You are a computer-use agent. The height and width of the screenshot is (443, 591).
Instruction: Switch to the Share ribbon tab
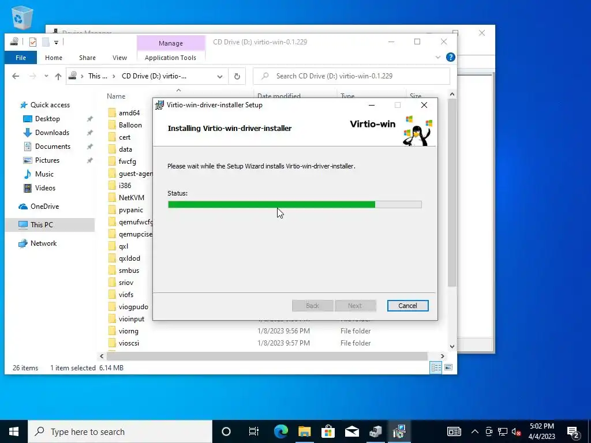[x=87, y=58]
